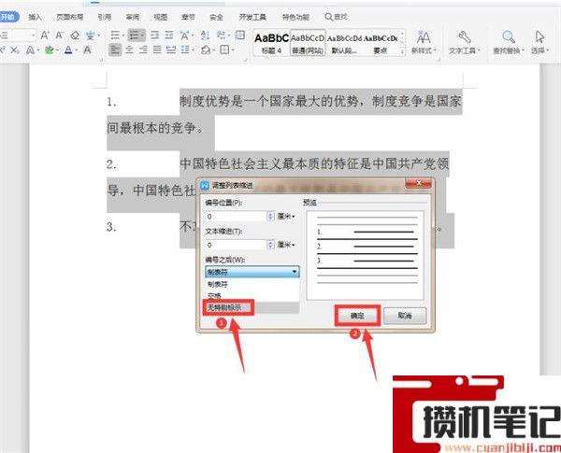Switch to the 引用 ribbon tab
This screenshot has height=453, width=561.
coord(104,17)
